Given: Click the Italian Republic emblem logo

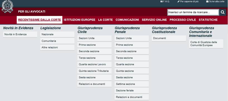Looking at the screenshot, I should pos(7,6).
